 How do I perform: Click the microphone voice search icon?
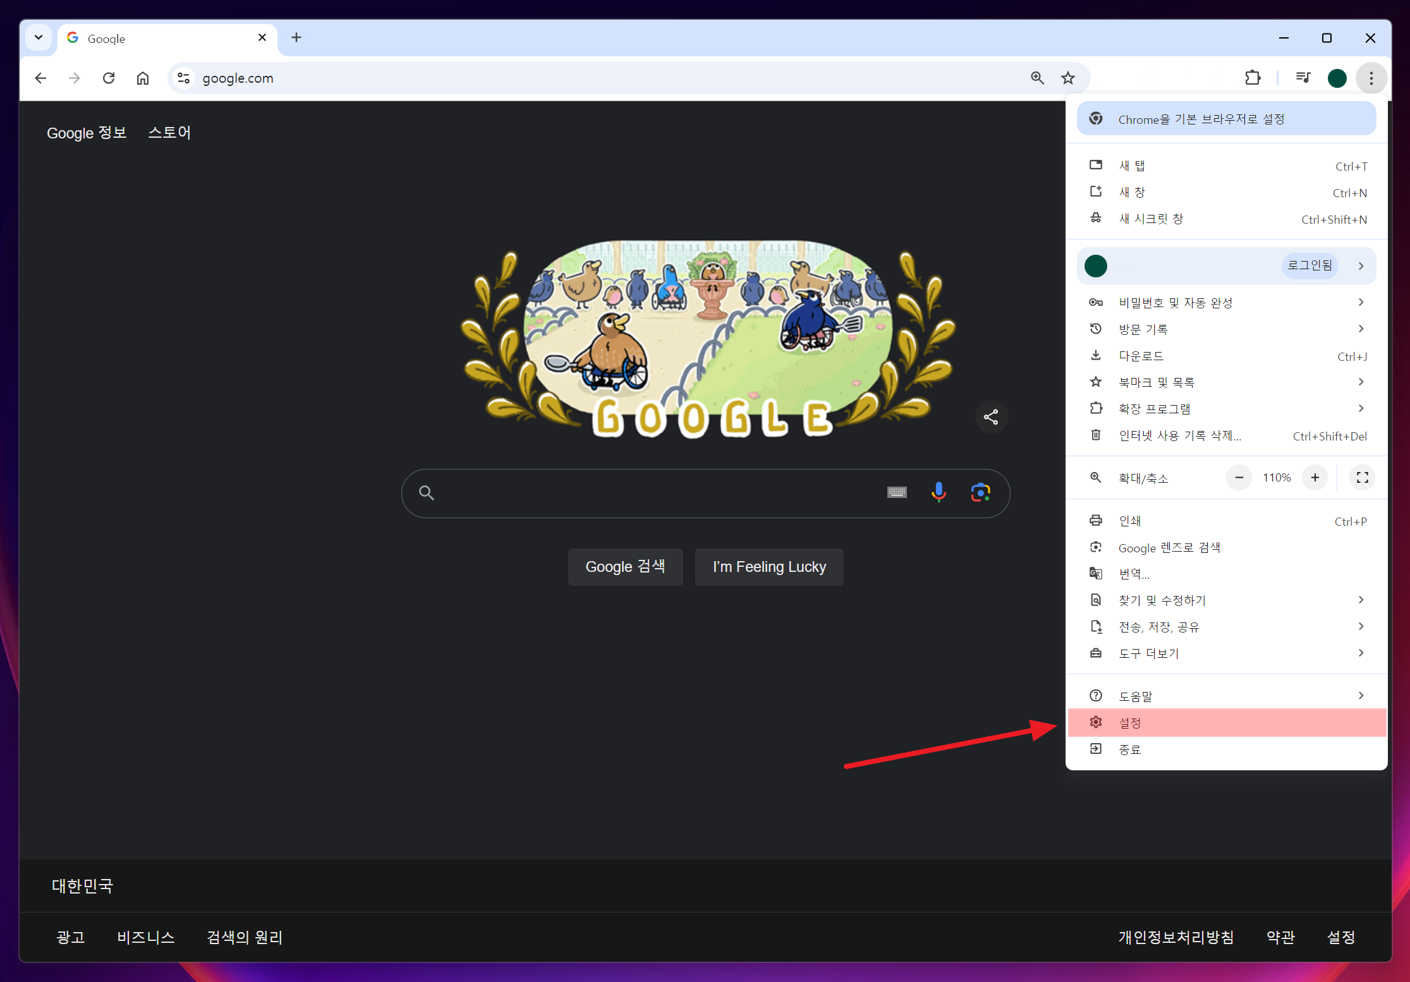939,492
